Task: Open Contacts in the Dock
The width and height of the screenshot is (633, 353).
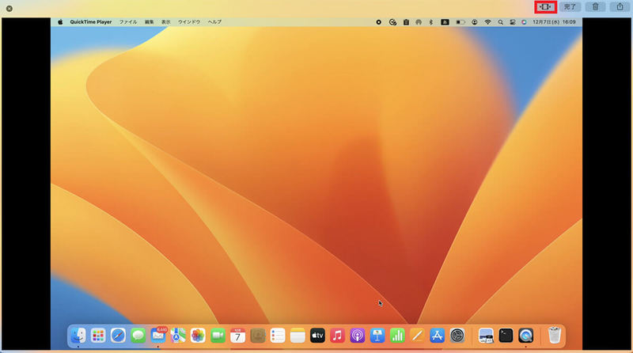Action: (x=258, y=336)
